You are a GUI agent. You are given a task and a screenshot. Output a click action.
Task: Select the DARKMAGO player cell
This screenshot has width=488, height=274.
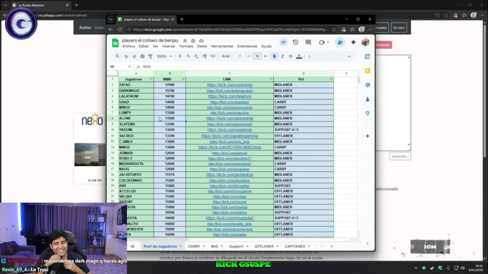coord(136,91)
